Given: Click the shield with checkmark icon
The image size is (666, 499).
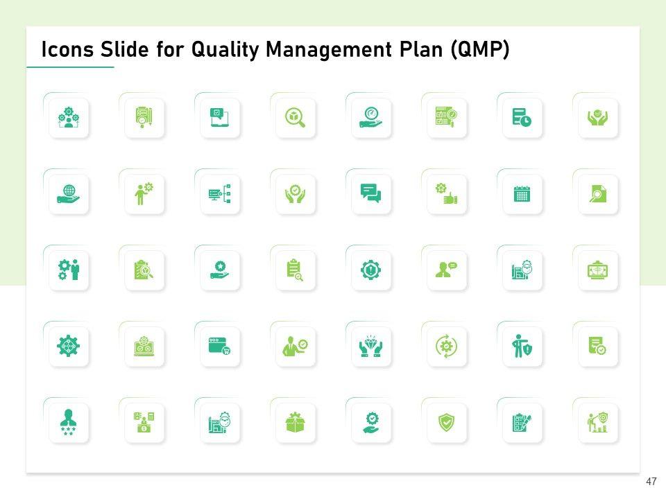Looking at the screenshot, I should [x=446, y=423].
